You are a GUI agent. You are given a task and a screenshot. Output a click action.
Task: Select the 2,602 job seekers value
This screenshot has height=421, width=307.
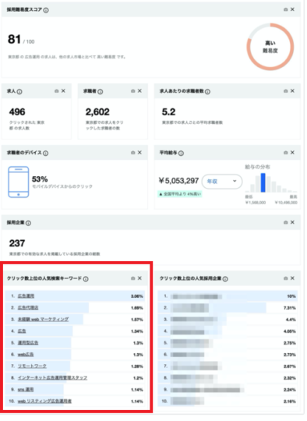97,112
